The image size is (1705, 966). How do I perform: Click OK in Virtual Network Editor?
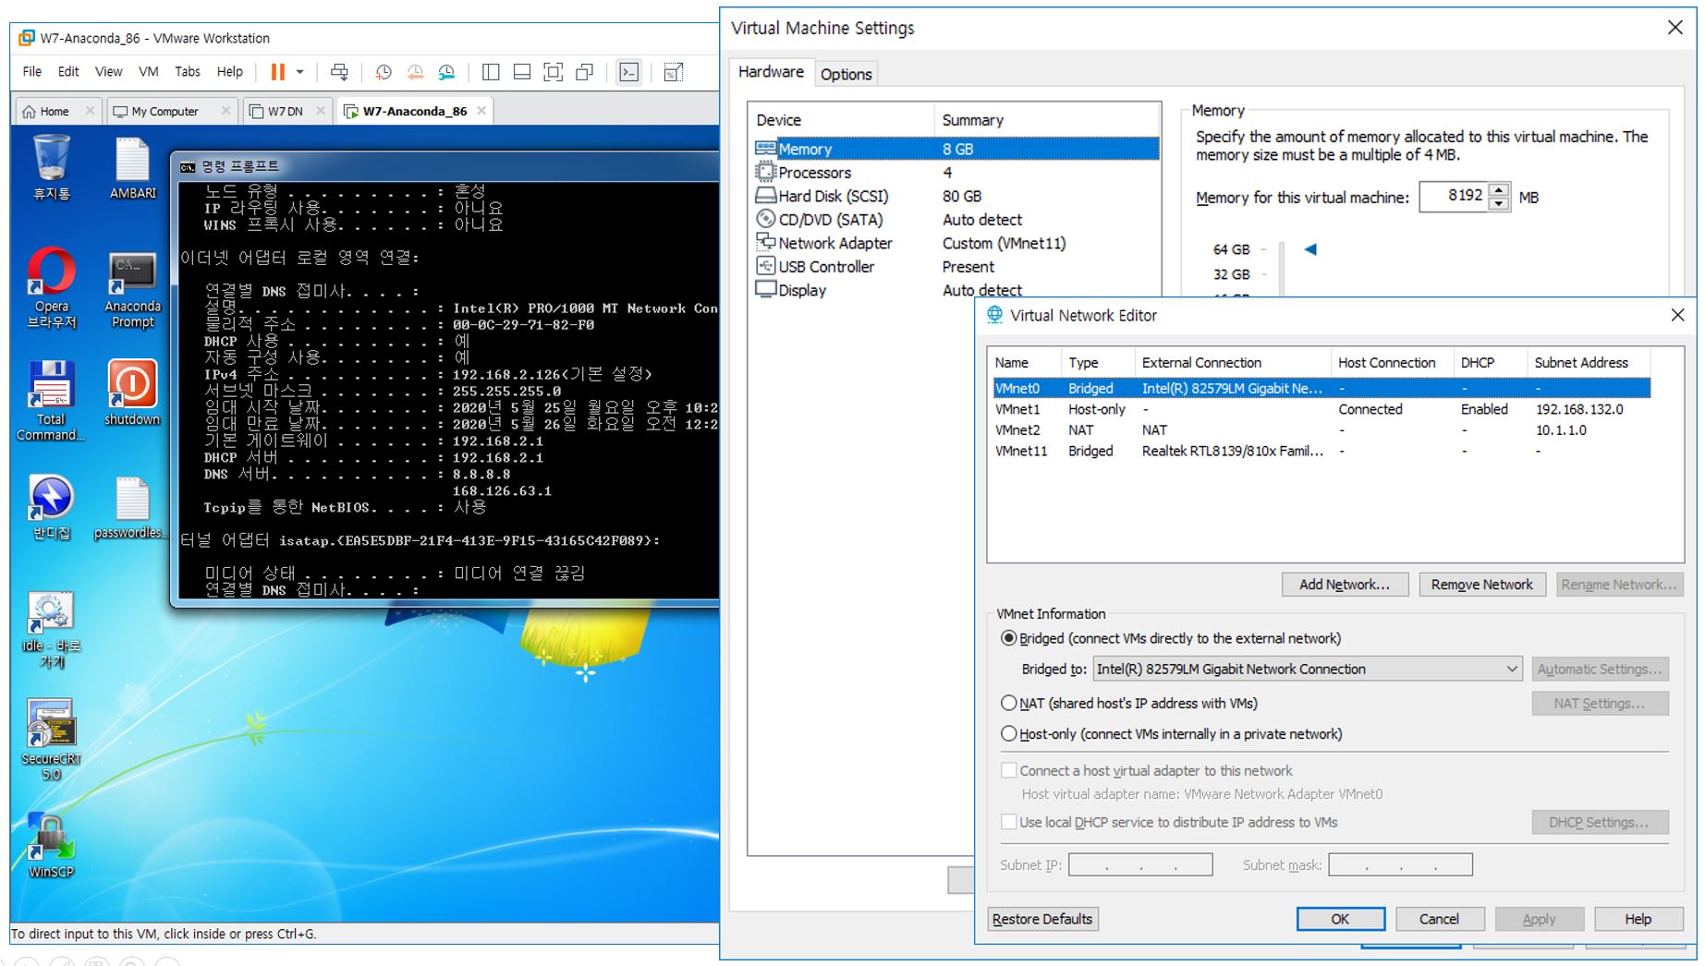point(1340,919)
